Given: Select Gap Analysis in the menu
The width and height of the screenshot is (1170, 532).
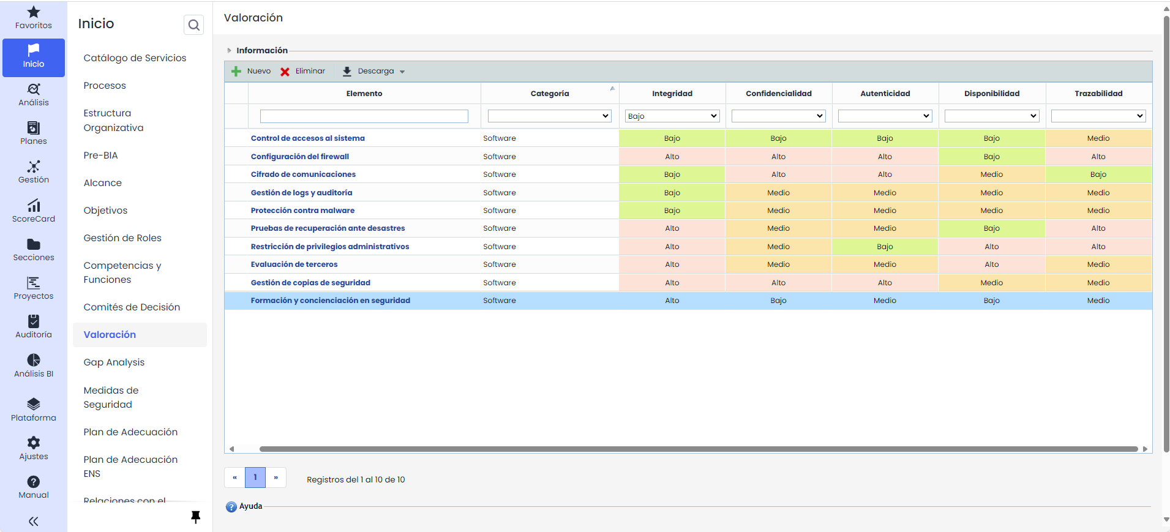Looking at the screenshot, I should (114, 362).
